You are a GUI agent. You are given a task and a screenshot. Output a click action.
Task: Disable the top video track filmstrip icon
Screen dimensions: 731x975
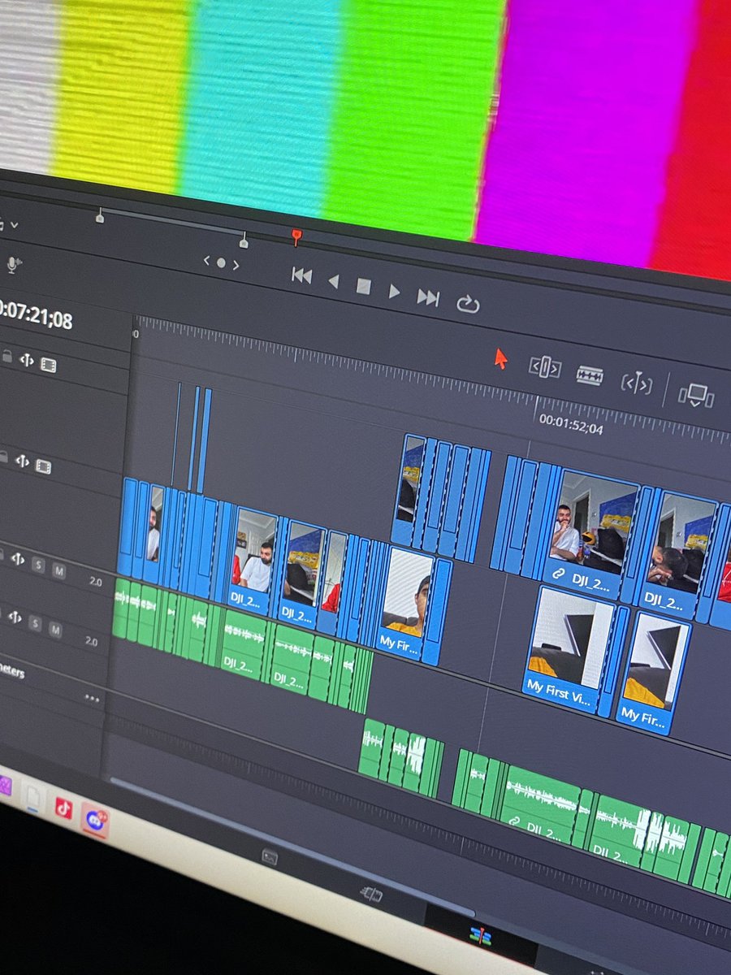(x=48, y=365)
